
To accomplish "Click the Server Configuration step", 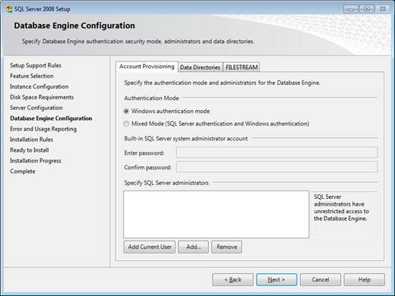I will tap(36, 108).
